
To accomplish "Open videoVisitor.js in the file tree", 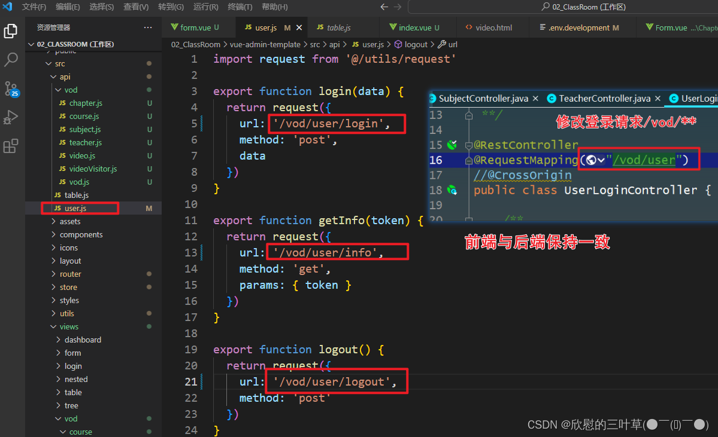I will [92, 169].
